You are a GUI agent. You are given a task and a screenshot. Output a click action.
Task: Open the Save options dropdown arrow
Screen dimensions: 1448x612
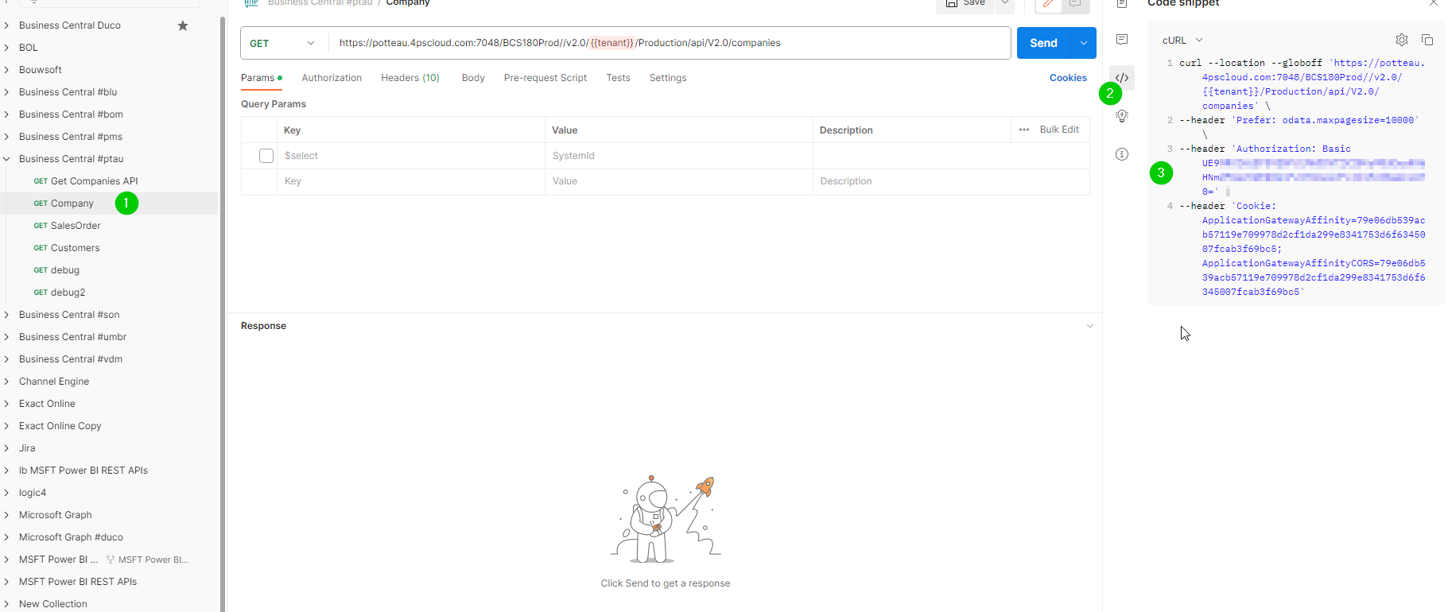(x=1005, y=4)
